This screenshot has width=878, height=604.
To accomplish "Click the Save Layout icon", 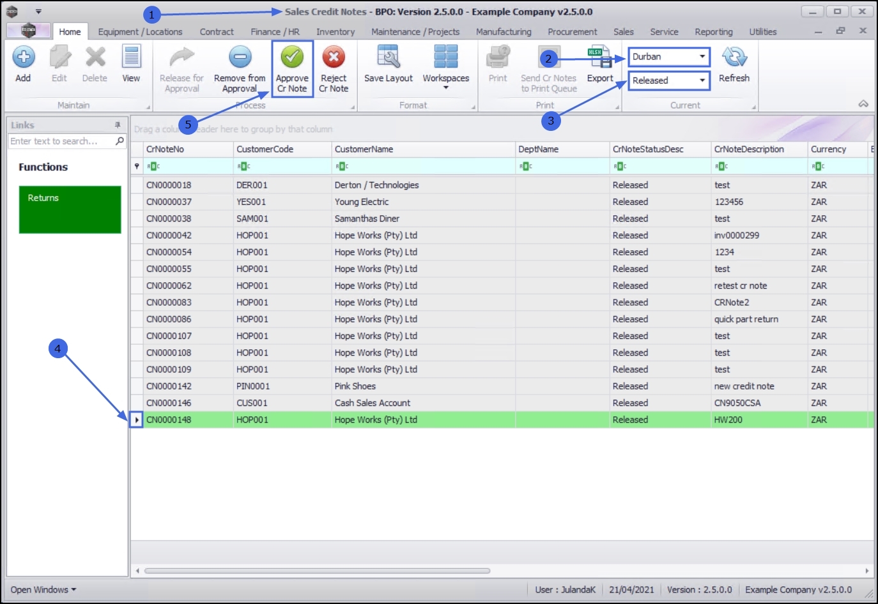I will click(x=388, y=57).
